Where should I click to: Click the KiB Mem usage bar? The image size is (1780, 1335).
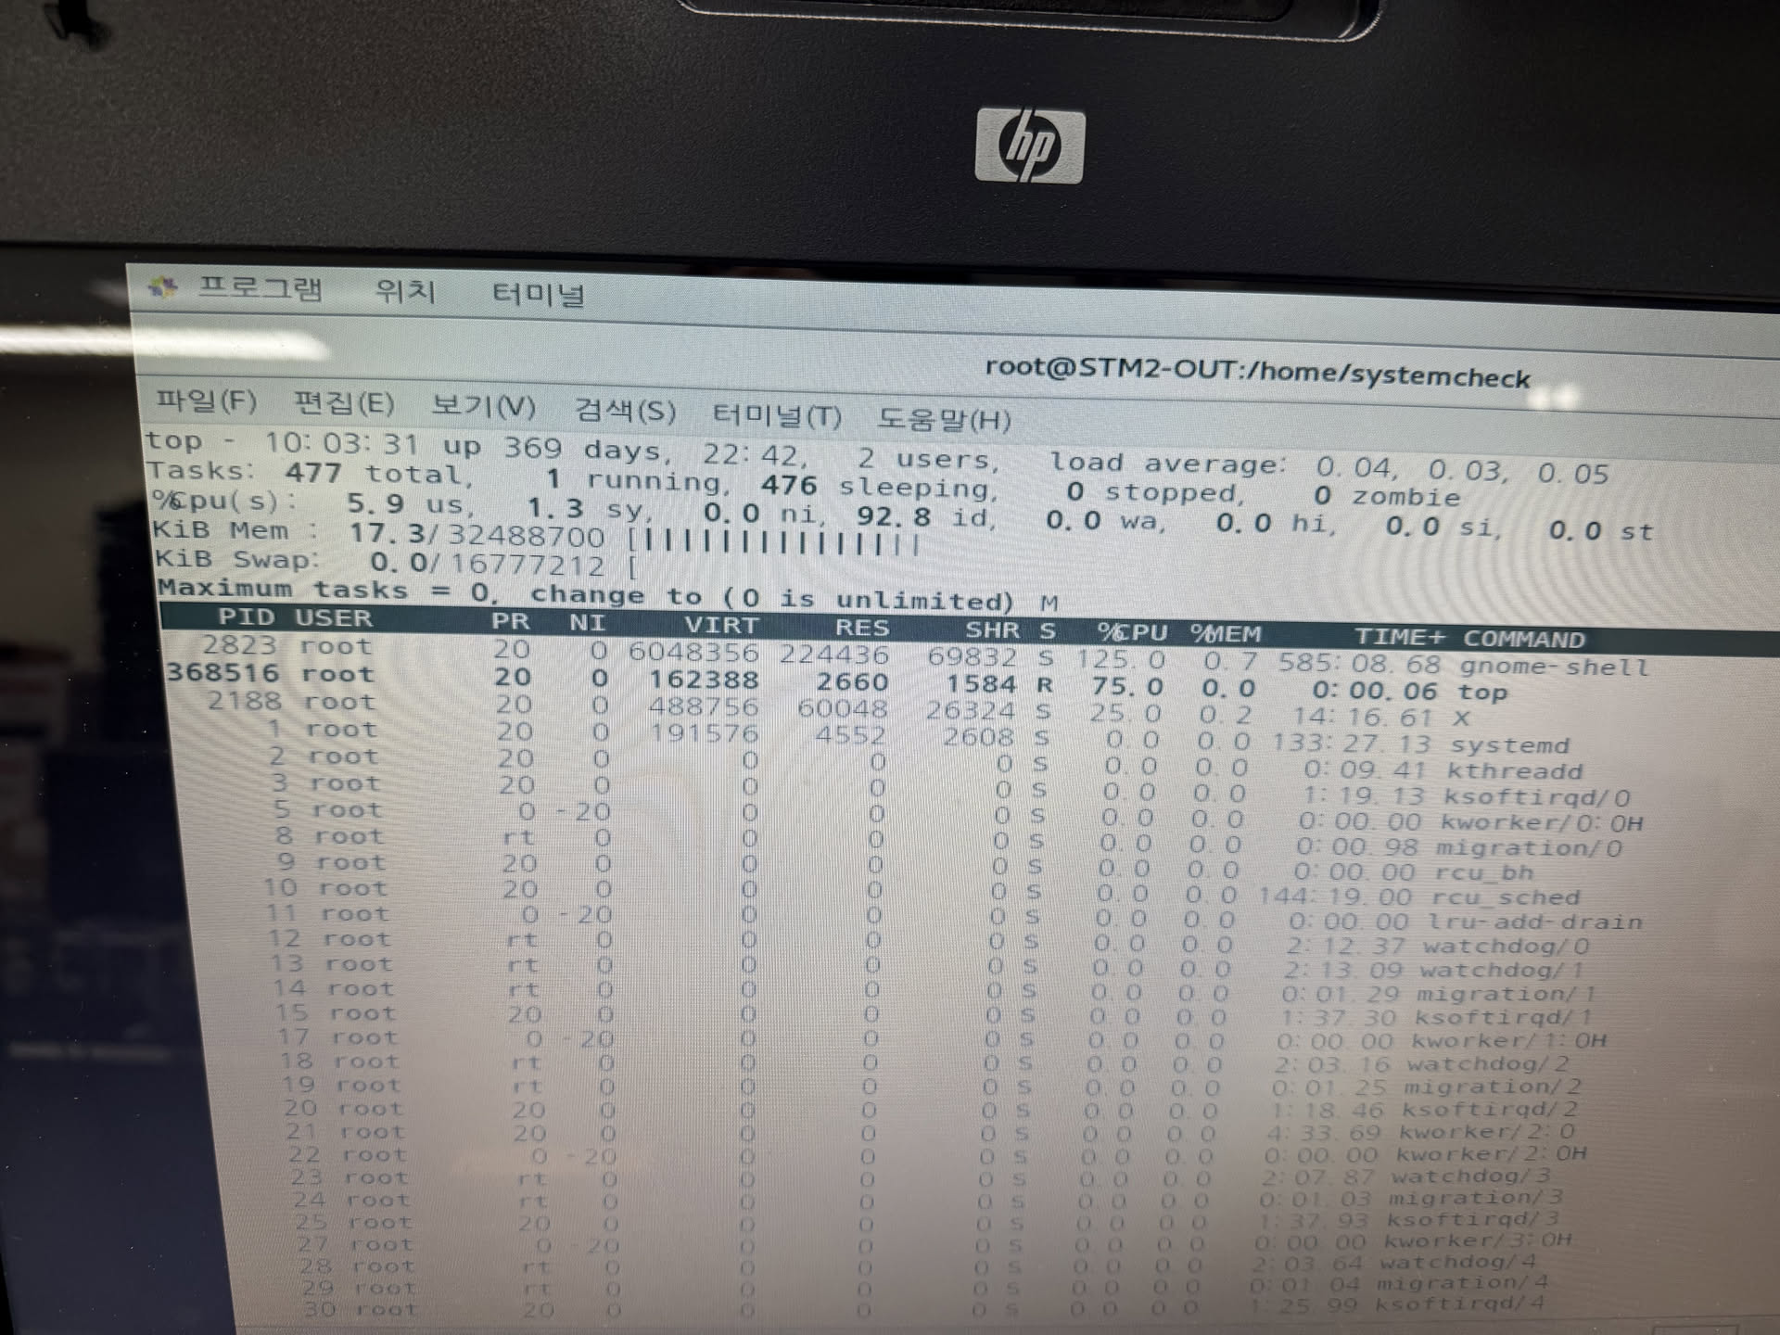pos(774,541)
